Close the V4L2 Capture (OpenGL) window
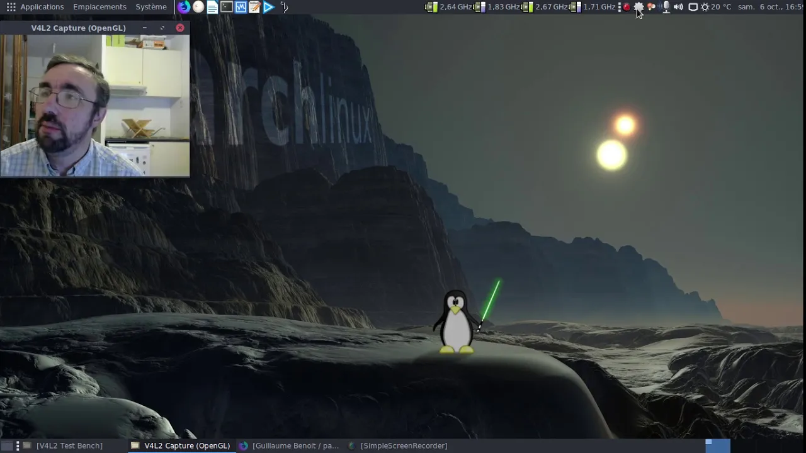Image resolution: width=806 pixels, height=453 pixels. click(x=180, y=28)
